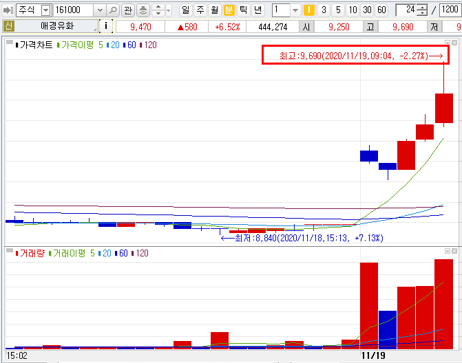Select the 분 minute chart period
This screenshot has width=462, height=363.
click(x=229, y=10)
